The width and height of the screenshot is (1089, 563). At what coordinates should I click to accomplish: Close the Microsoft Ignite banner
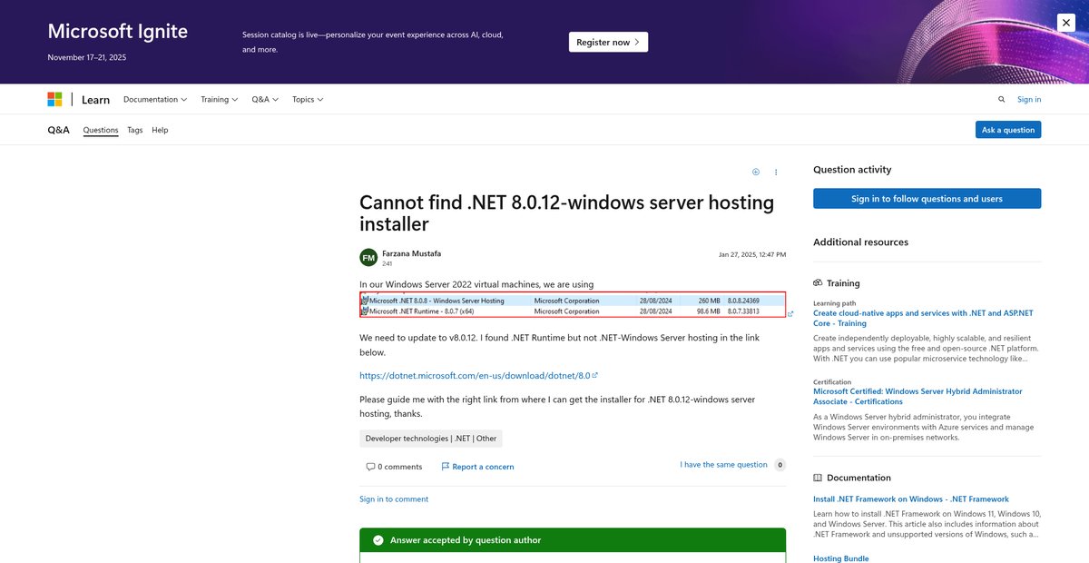click(x=1066, y=24)
